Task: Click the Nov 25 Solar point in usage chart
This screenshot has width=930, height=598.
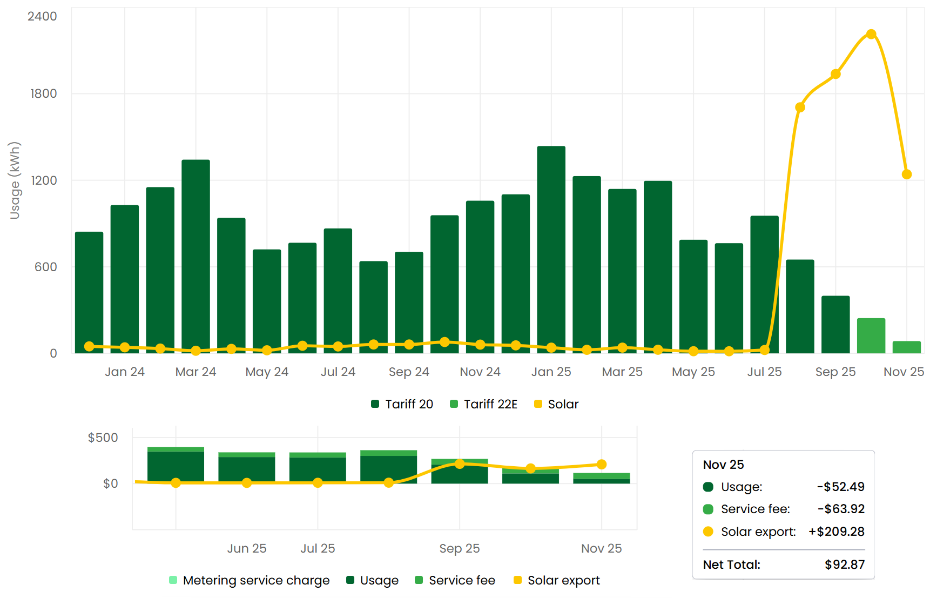Action: click(x=907, y=174)
